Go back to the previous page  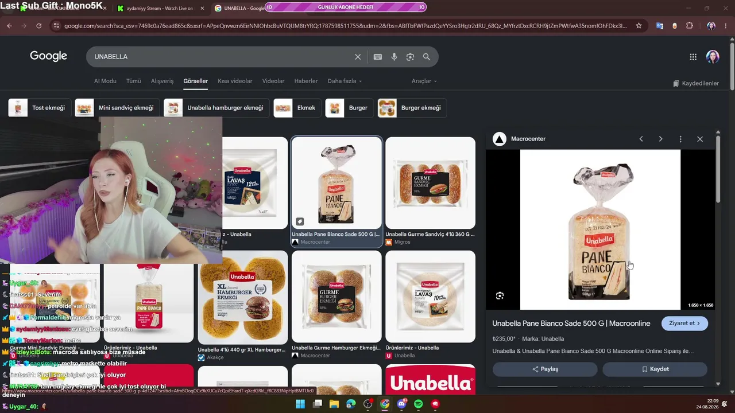click(9, 26)
